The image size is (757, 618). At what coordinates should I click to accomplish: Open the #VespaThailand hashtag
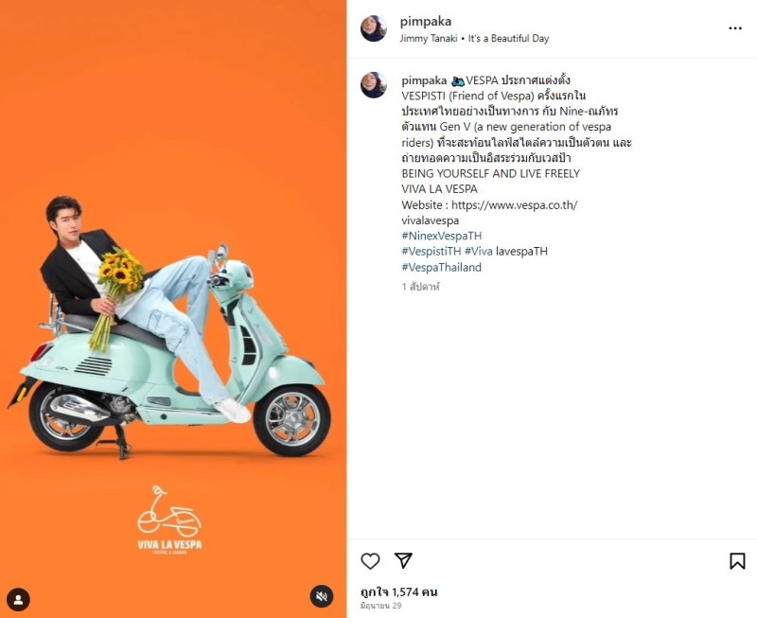click(x=441, y=267)
